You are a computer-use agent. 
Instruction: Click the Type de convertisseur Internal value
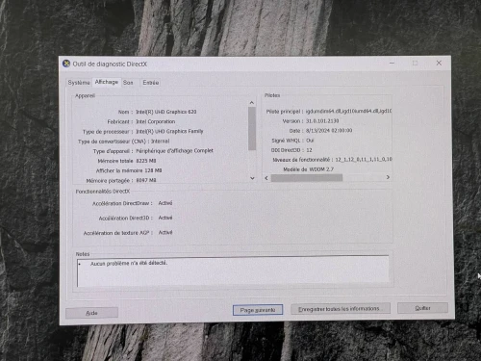point(161,142)
